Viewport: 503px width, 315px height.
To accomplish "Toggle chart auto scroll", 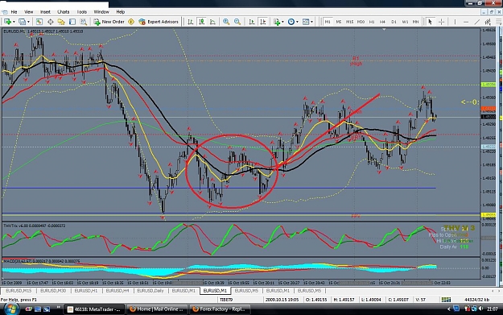I will (252, 22).
